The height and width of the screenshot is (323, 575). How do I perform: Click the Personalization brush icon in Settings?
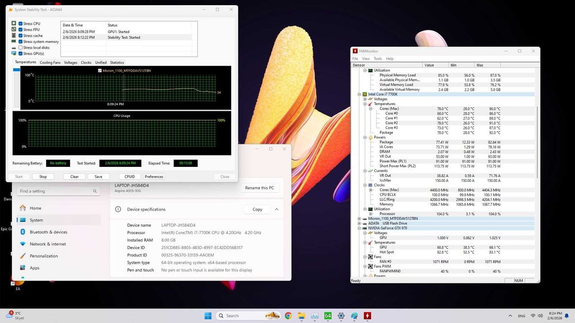pos(22,256)
